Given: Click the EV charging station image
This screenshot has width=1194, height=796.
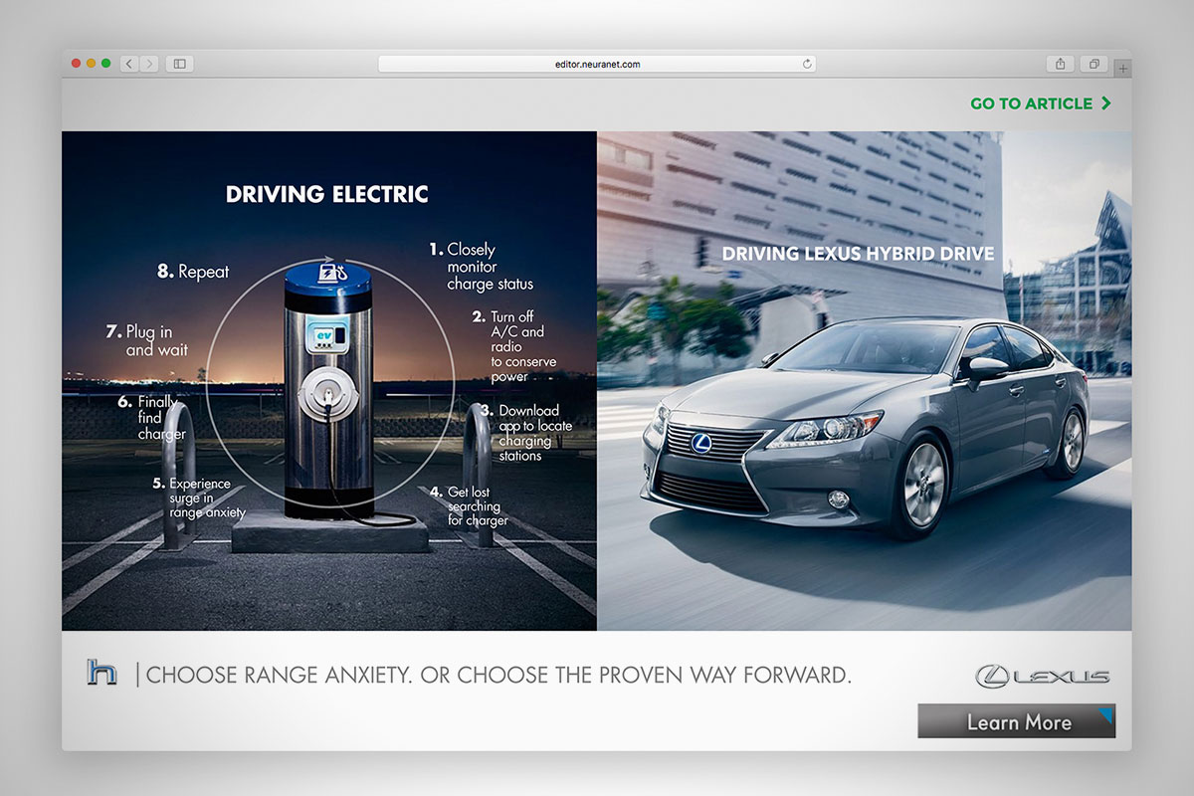Looking at the screenshot, I should pos(330,388).
